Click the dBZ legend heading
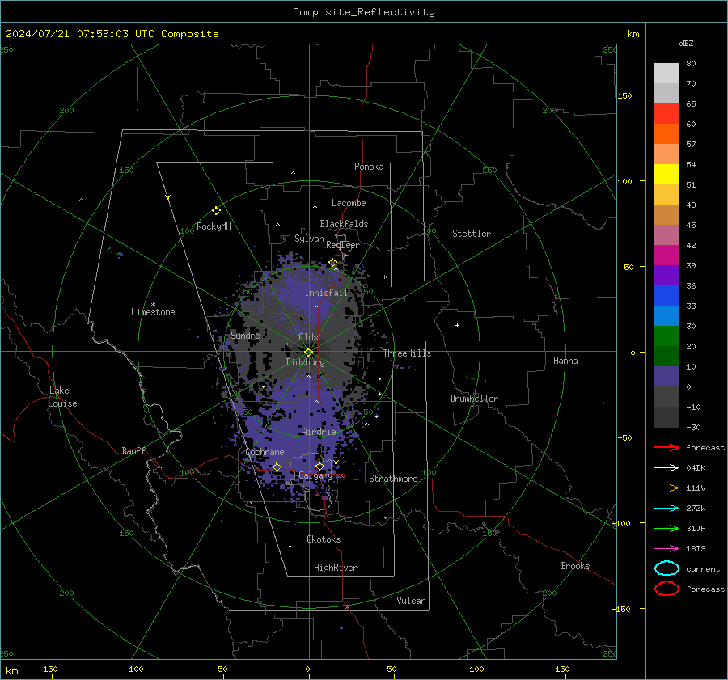Screen dimensions: 728x680 click(x=686, y=44)
